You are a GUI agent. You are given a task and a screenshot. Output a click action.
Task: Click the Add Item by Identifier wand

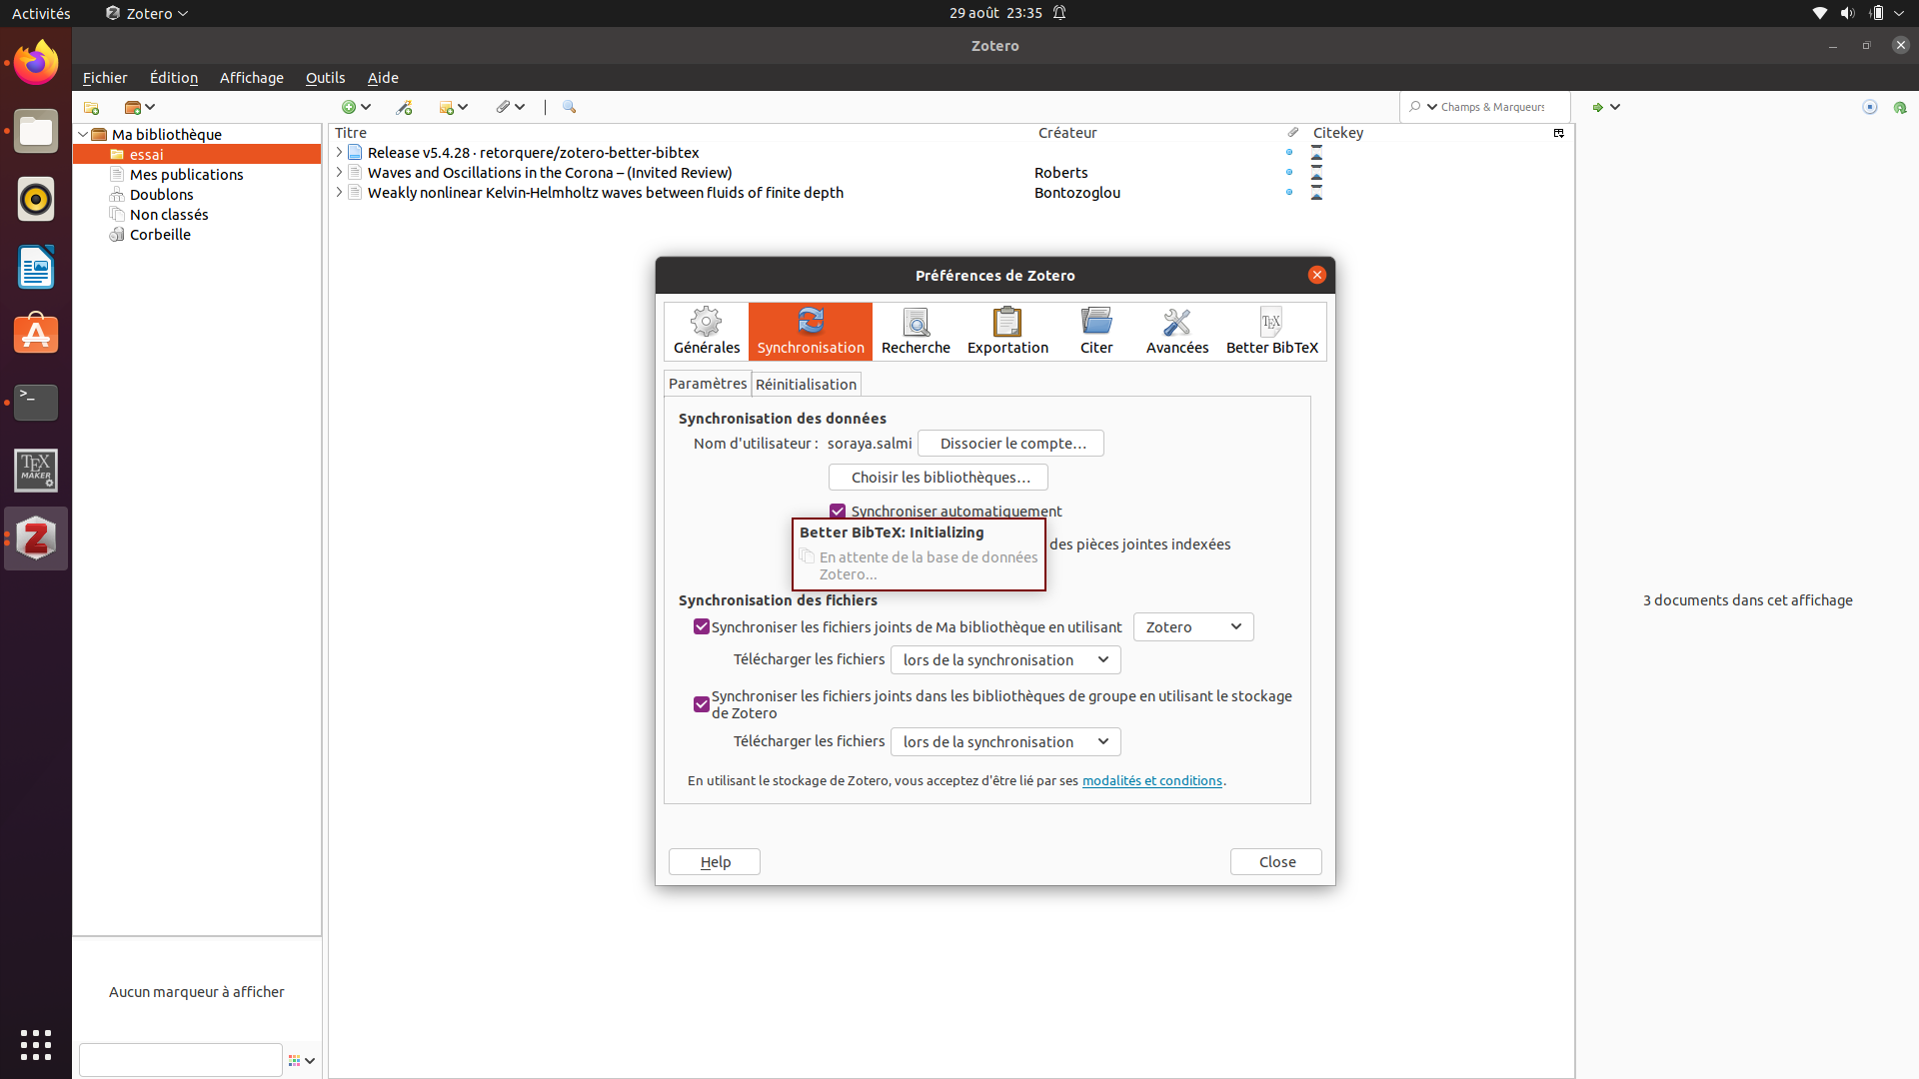(x=404, y=107)
